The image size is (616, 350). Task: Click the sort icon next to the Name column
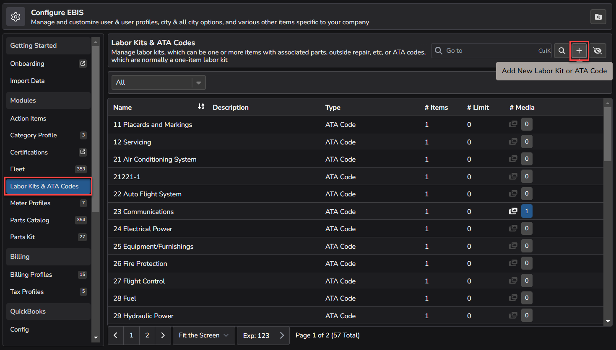point(201,107)
